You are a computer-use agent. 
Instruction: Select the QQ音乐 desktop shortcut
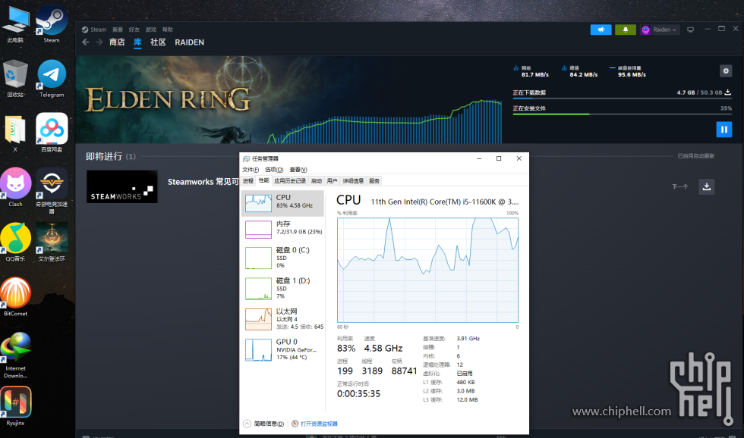pyautogui.click(x=16, y=242)
